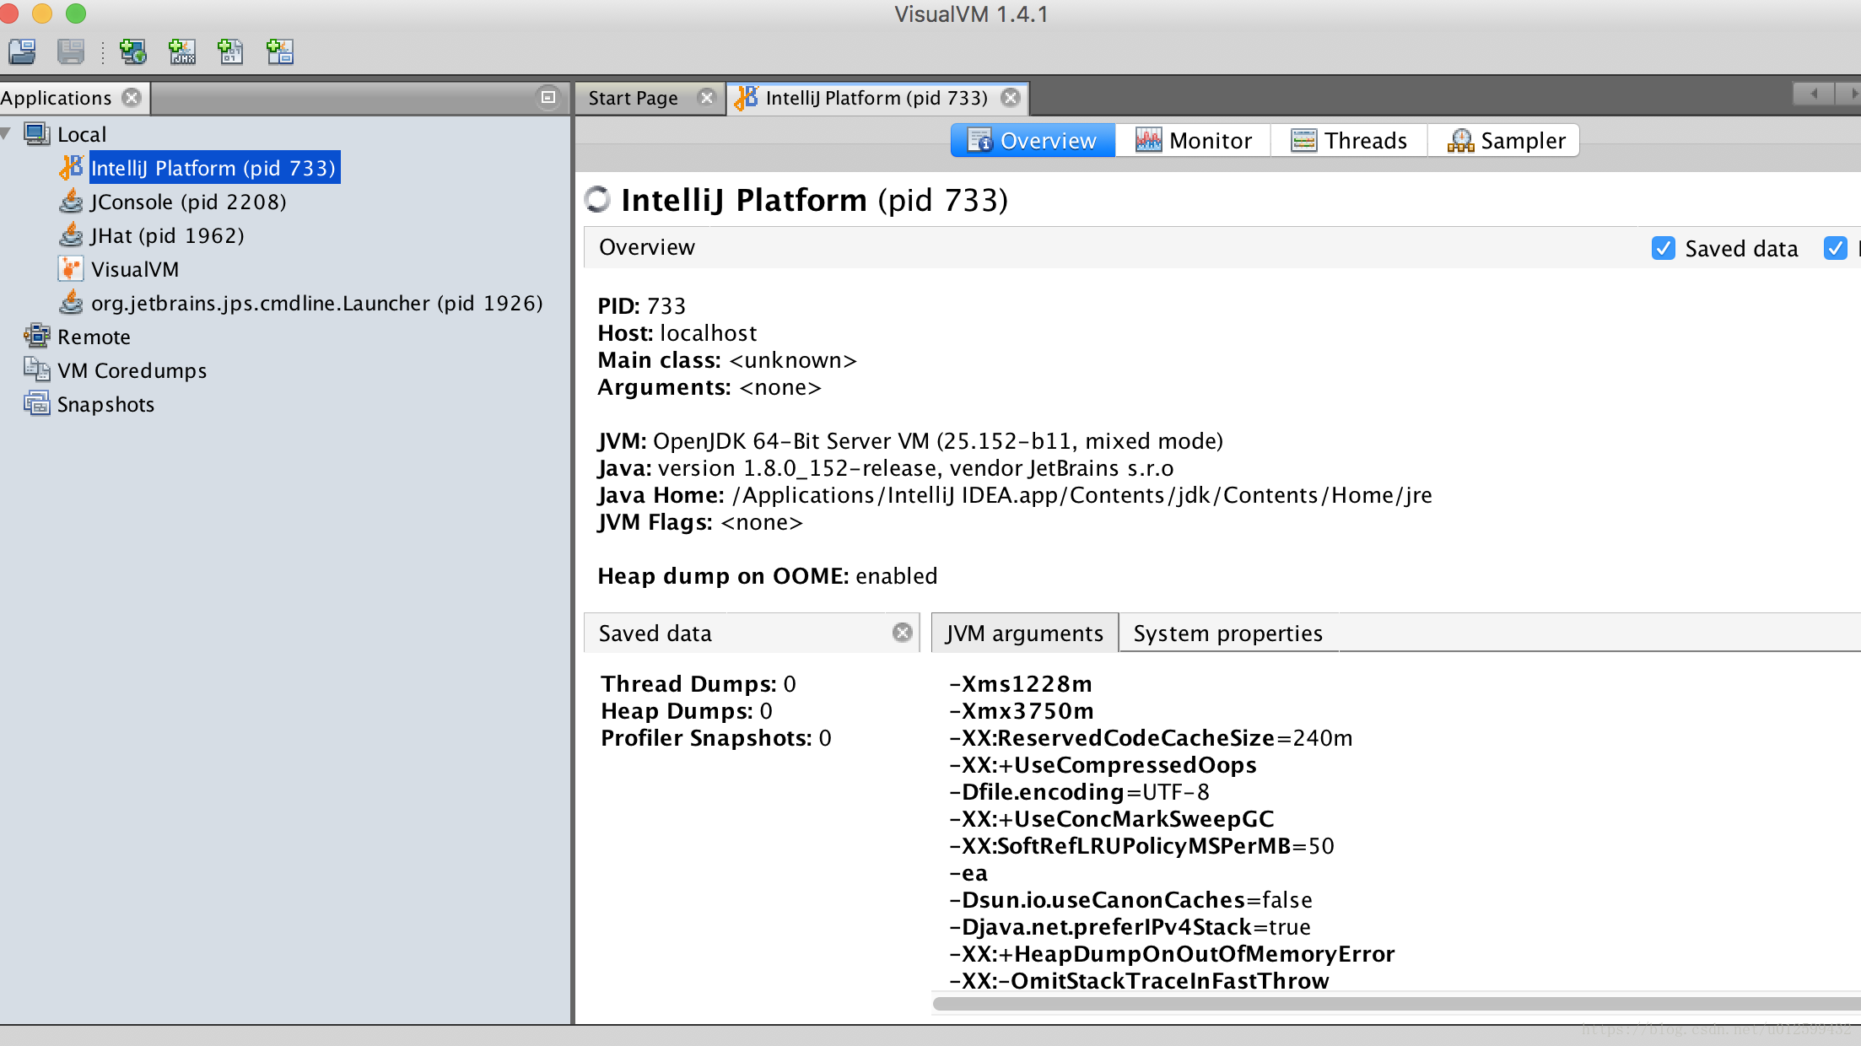Click the Overview info icon
The height and width of the screenshot is (1046, 1861).
tap(979, 140)
